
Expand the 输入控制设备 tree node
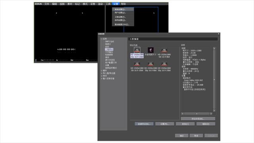click(102, 79)
